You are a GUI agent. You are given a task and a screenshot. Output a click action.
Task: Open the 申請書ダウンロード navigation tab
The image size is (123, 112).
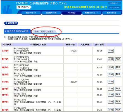(92, 13)
